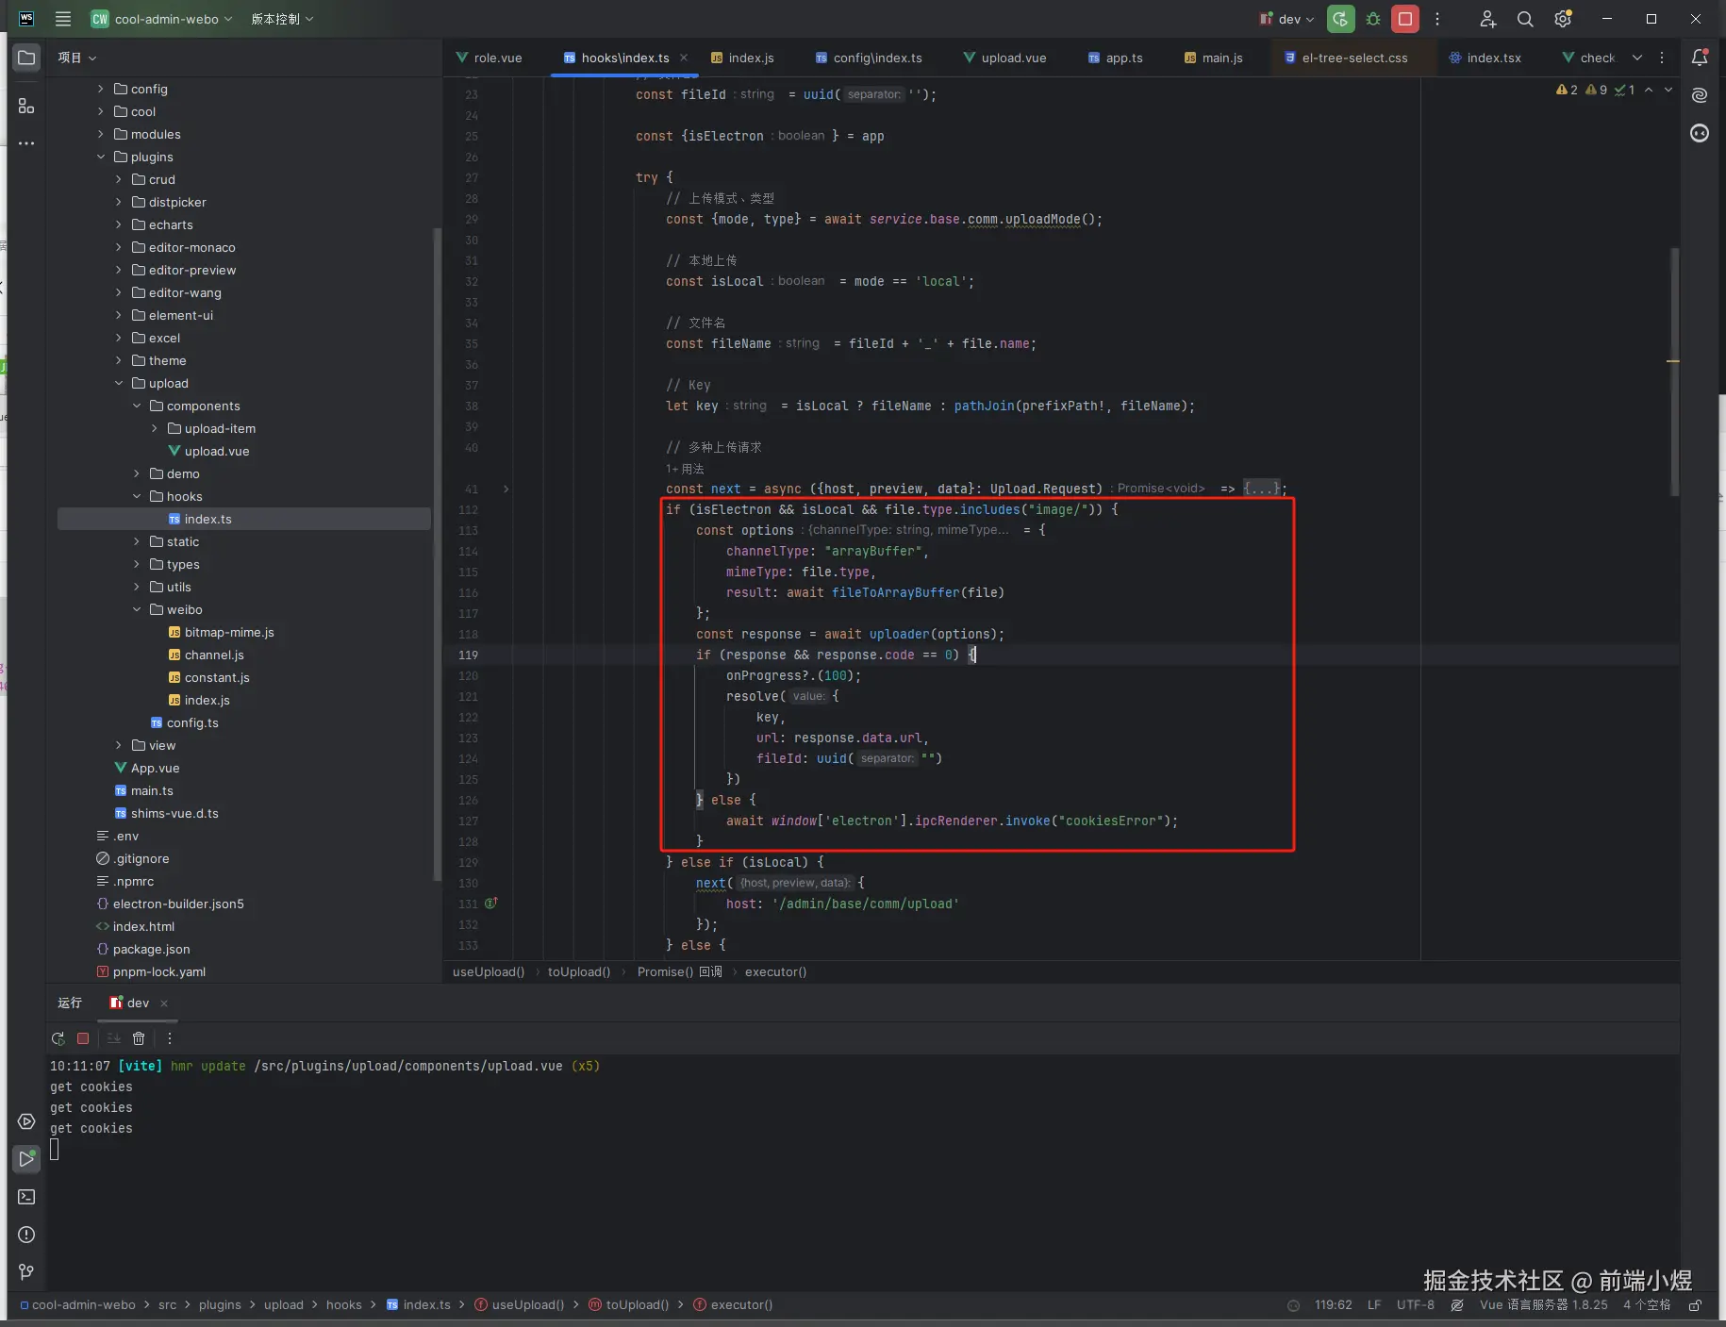This screenshot has height=1327, width=1726.
Task: Switch to the main.js tab
Action: [1214, 58]
